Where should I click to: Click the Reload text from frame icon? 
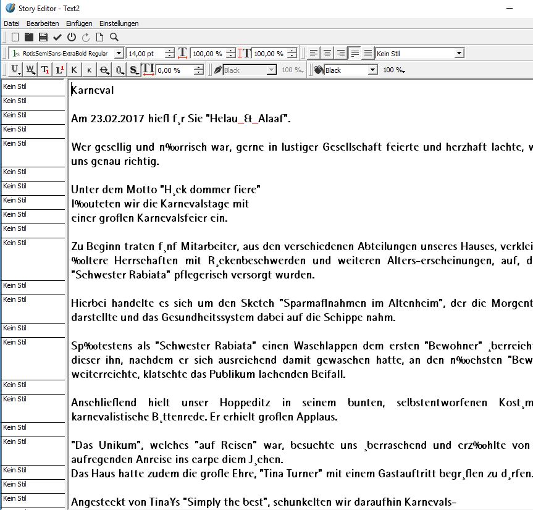[85, 38]
